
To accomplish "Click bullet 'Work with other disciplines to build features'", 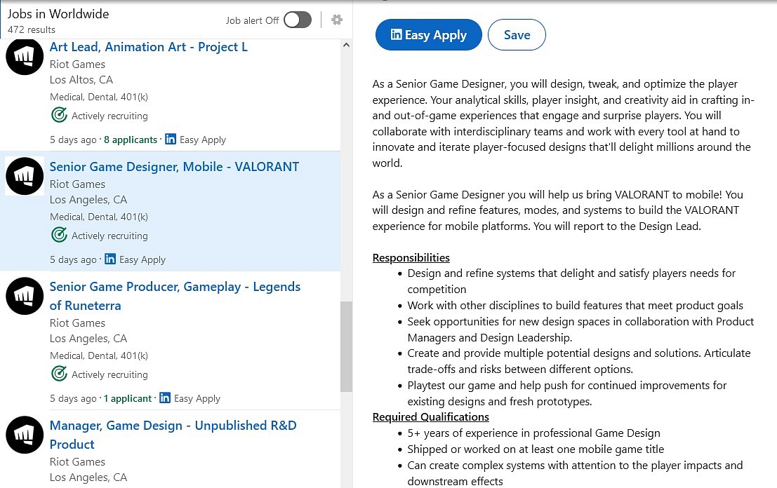I will 576,306.
